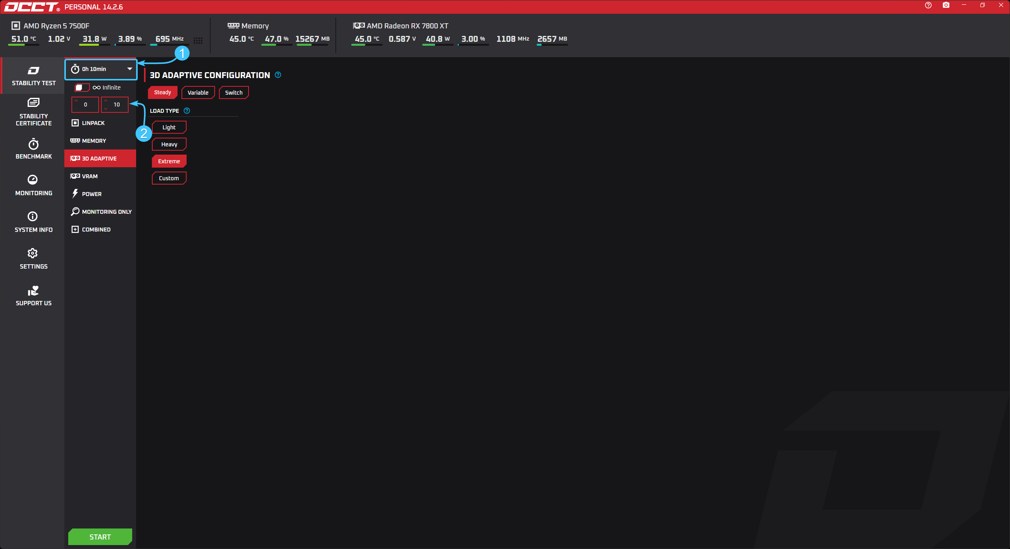Toggle the Infinite duration switch
This screenshot has width=1010, height=549.
click(82, 88)
